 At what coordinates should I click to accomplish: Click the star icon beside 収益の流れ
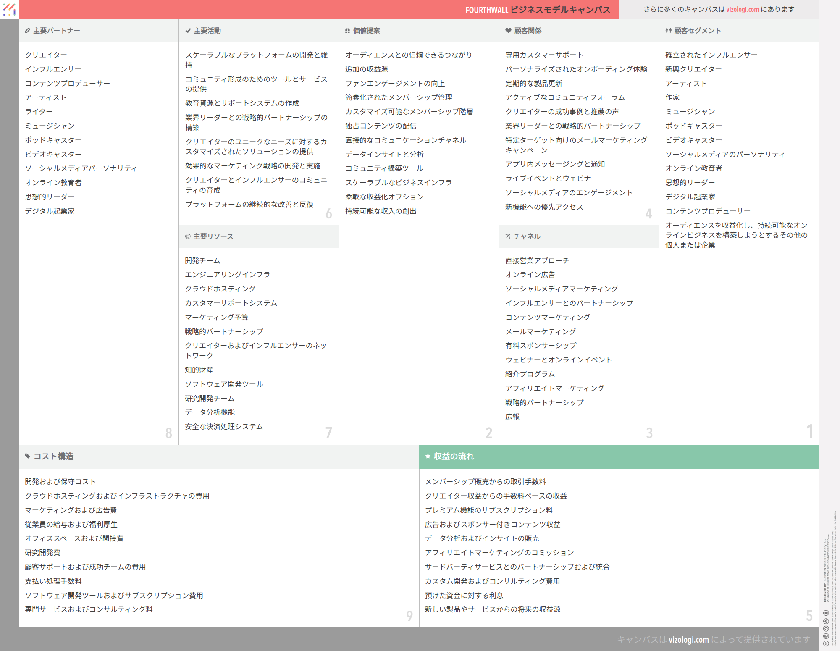coord(428,456)
